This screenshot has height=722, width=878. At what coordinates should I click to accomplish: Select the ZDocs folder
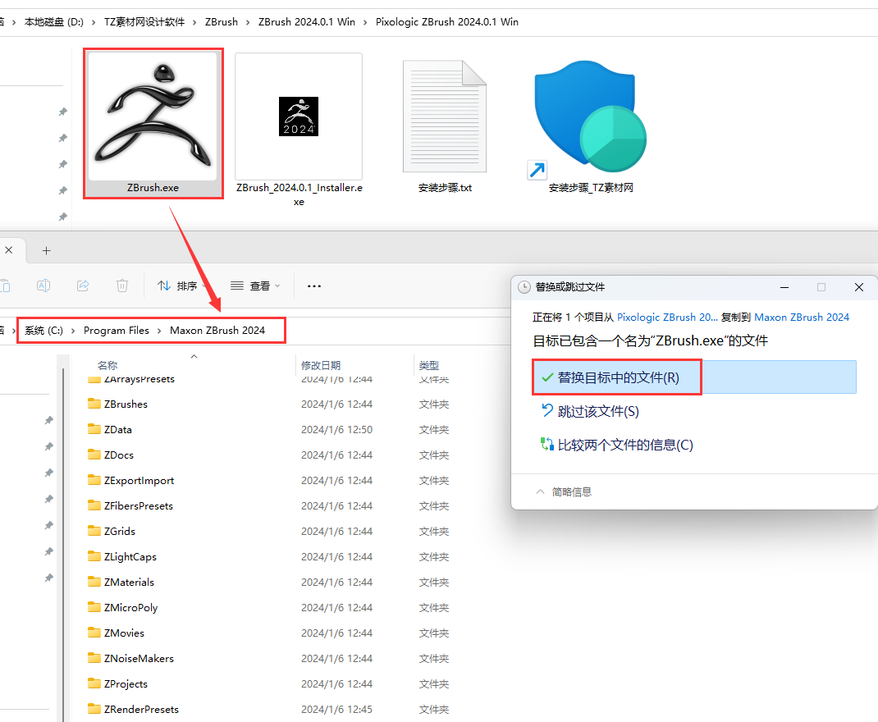(x=111, y=455)
